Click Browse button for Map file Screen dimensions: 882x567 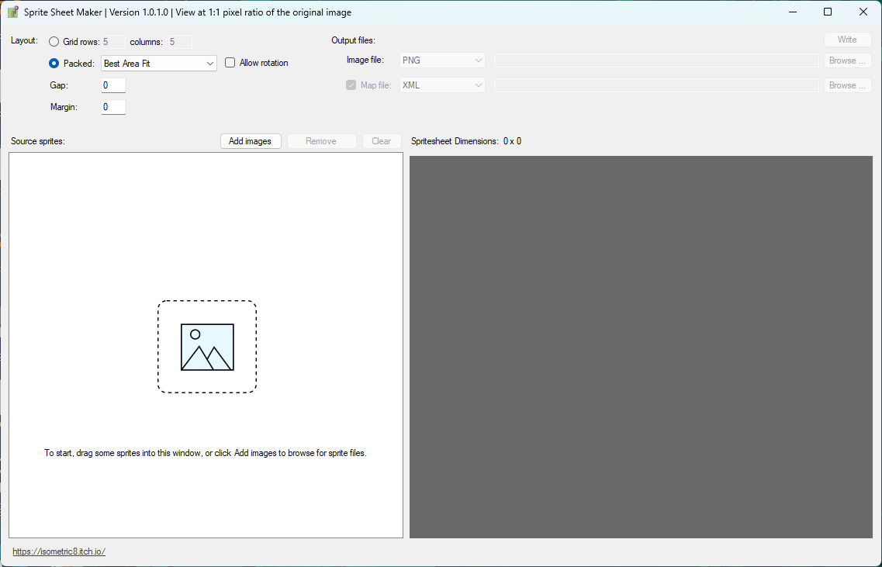(x=847, y=85)
